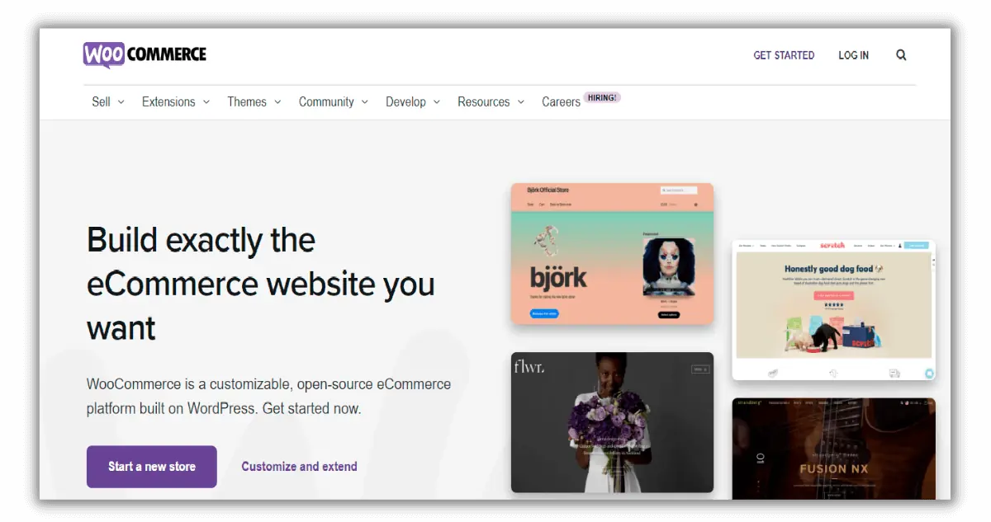Open the flwr. store showcase thumbnail
The height and width of the screenshot is (522, 991).
click(612, 422)
